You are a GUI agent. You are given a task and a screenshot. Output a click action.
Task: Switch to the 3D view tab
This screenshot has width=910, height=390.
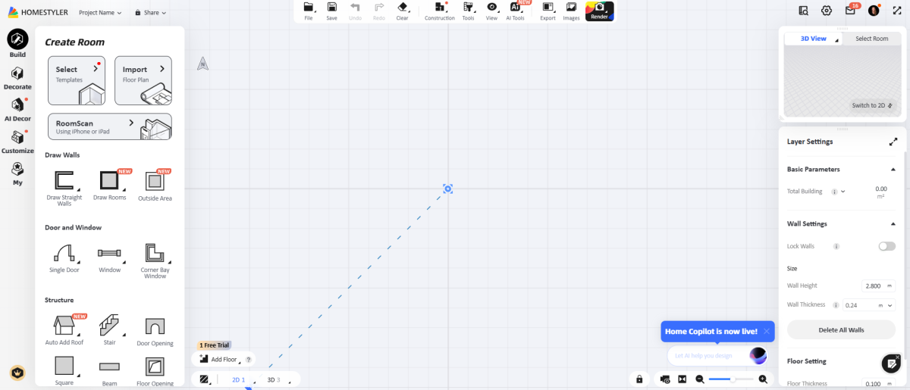[x=274, y=379]
